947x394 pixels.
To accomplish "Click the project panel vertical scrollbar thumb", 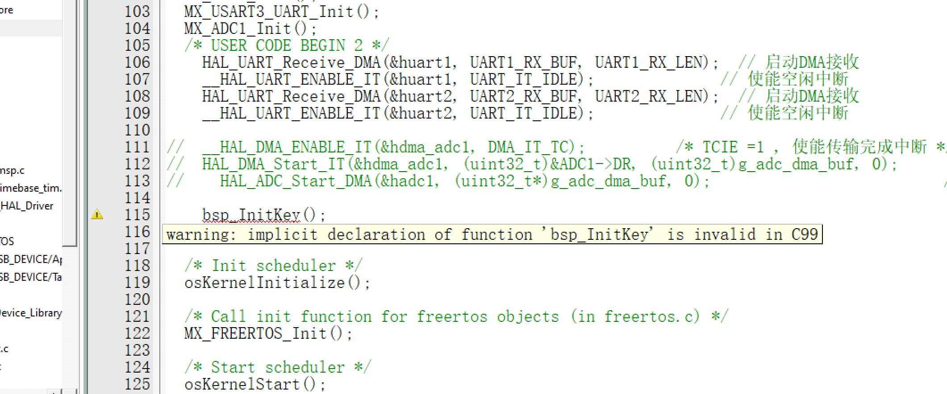I will pyautogui.click(x=70, y=123).
